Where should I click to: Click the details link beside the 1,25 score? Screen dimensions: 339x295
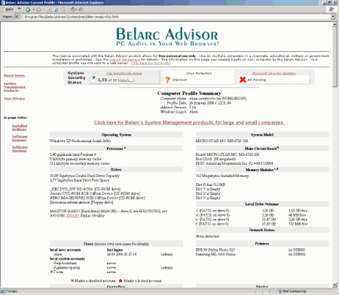tap(127, 80)
